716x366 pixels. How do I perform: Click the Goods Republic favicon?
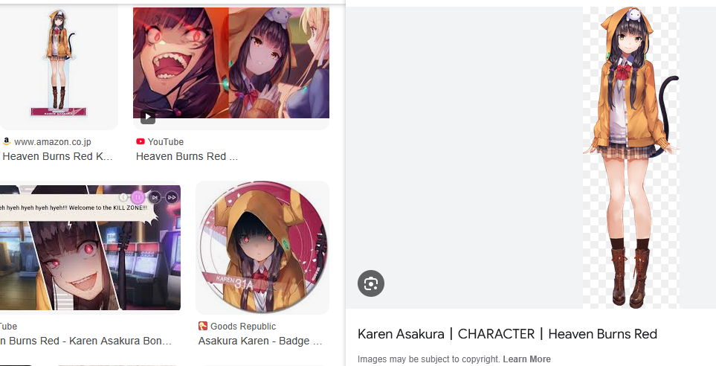pyautogui.click(x=203, y=326)
